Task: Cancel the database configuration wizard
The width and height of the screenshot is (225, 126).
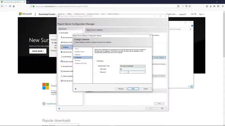Action: pos(146,89)
